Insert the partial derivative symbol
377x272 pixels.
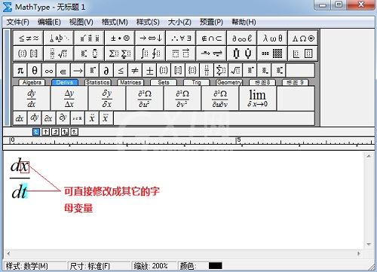tap(106, 70)
